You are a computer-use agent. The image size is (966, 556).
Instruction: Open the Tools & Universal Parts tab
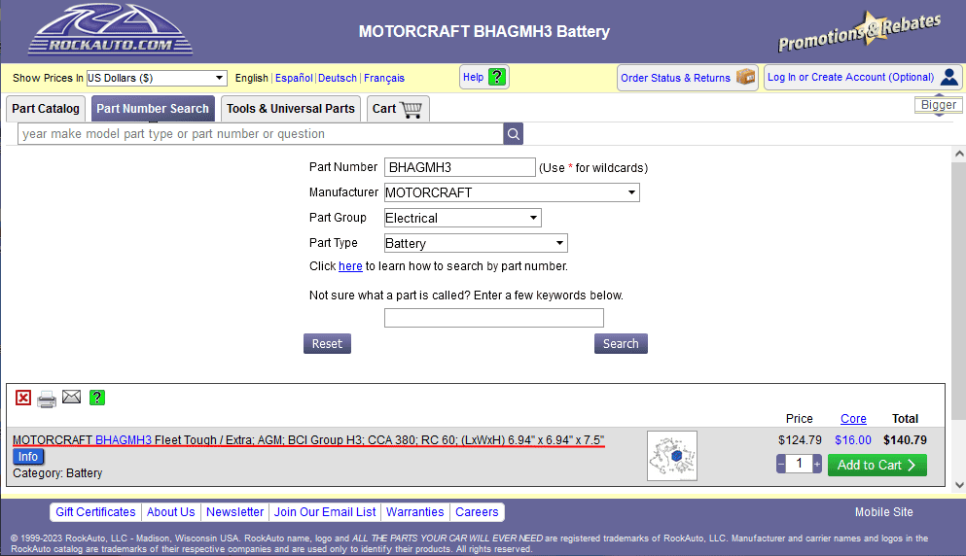click(291, 109)
